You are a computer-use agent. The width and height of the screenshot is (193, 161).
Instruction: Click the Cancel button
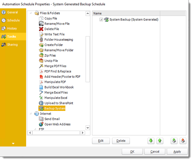click(x=155, y=151)
